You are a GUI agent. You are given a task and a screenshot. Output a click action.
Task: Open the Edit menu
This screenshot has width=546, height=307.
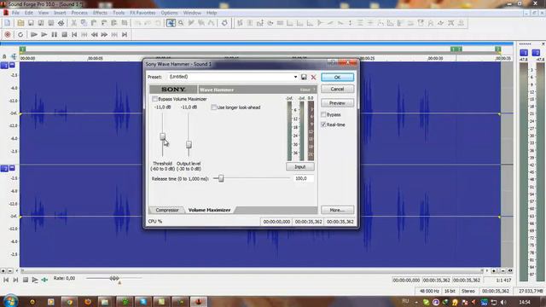[29, 13]
